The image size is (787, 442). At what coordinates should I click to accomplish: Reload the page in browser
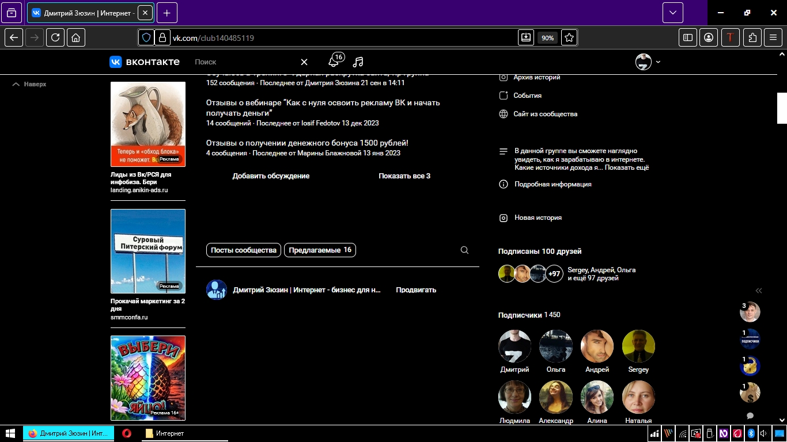coord(55,37)
